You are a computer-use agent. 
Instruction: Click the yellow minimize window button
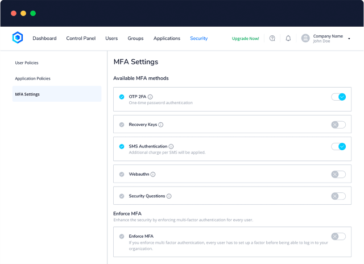[23, 13]
